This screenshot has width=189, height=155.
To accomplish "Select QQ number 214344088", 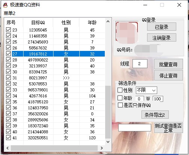I will click(38, 132).
